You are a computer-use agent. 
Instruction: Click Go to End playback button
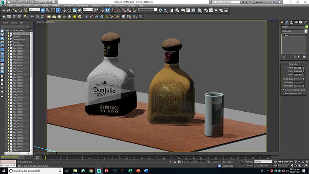291,162
